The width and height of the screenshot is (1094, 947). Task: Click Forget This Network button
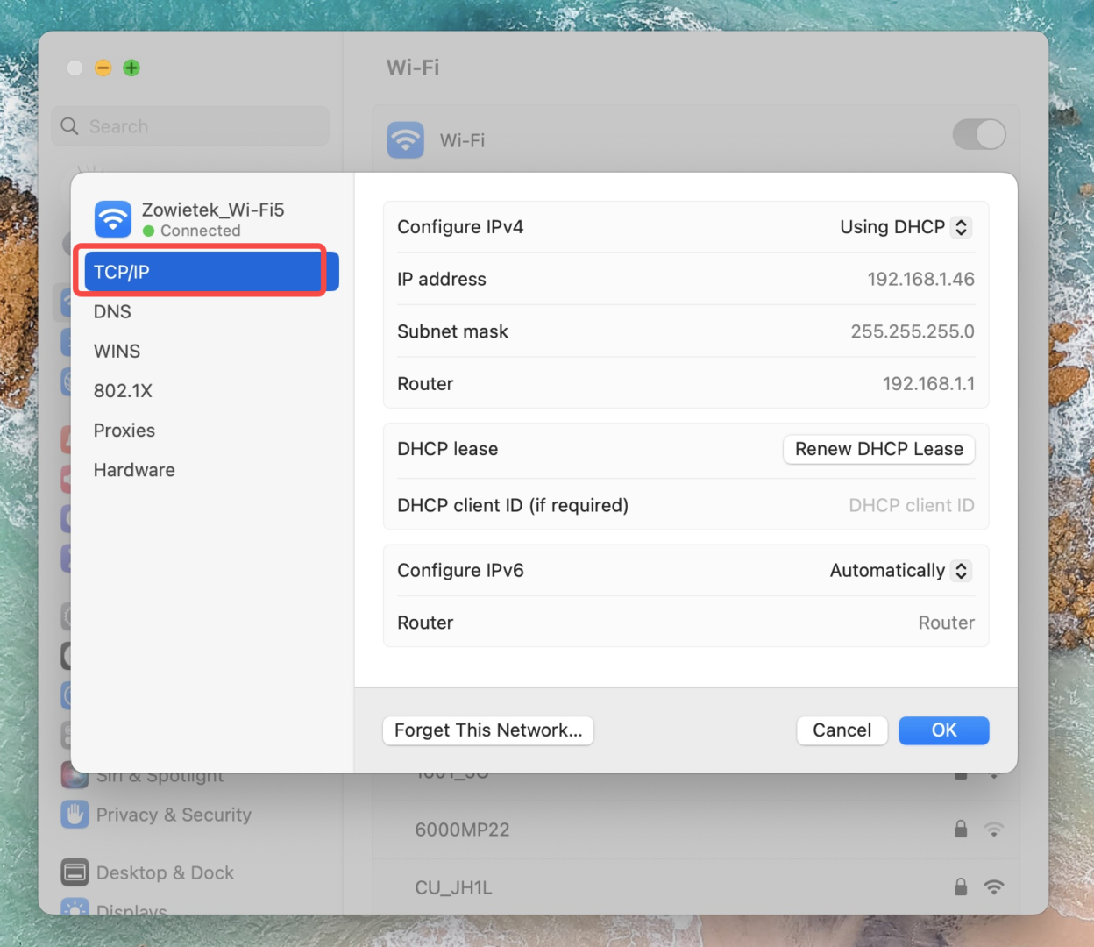[x=488, y=730]
